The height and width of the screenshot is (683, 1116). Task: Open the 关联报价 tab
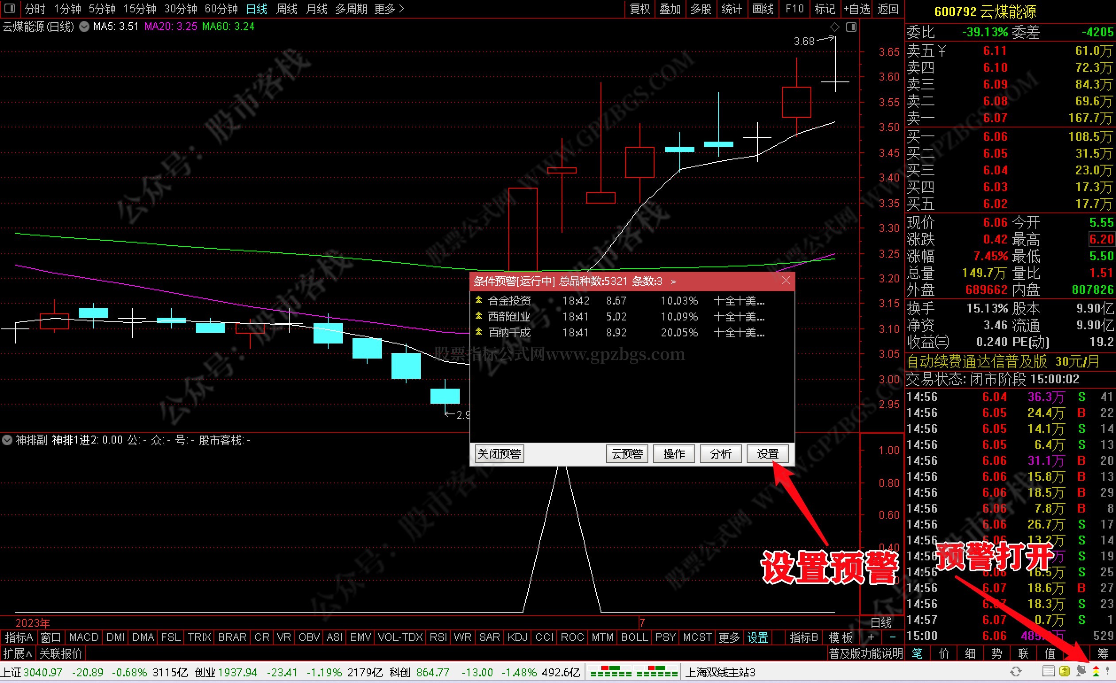[x=61, y=654]
